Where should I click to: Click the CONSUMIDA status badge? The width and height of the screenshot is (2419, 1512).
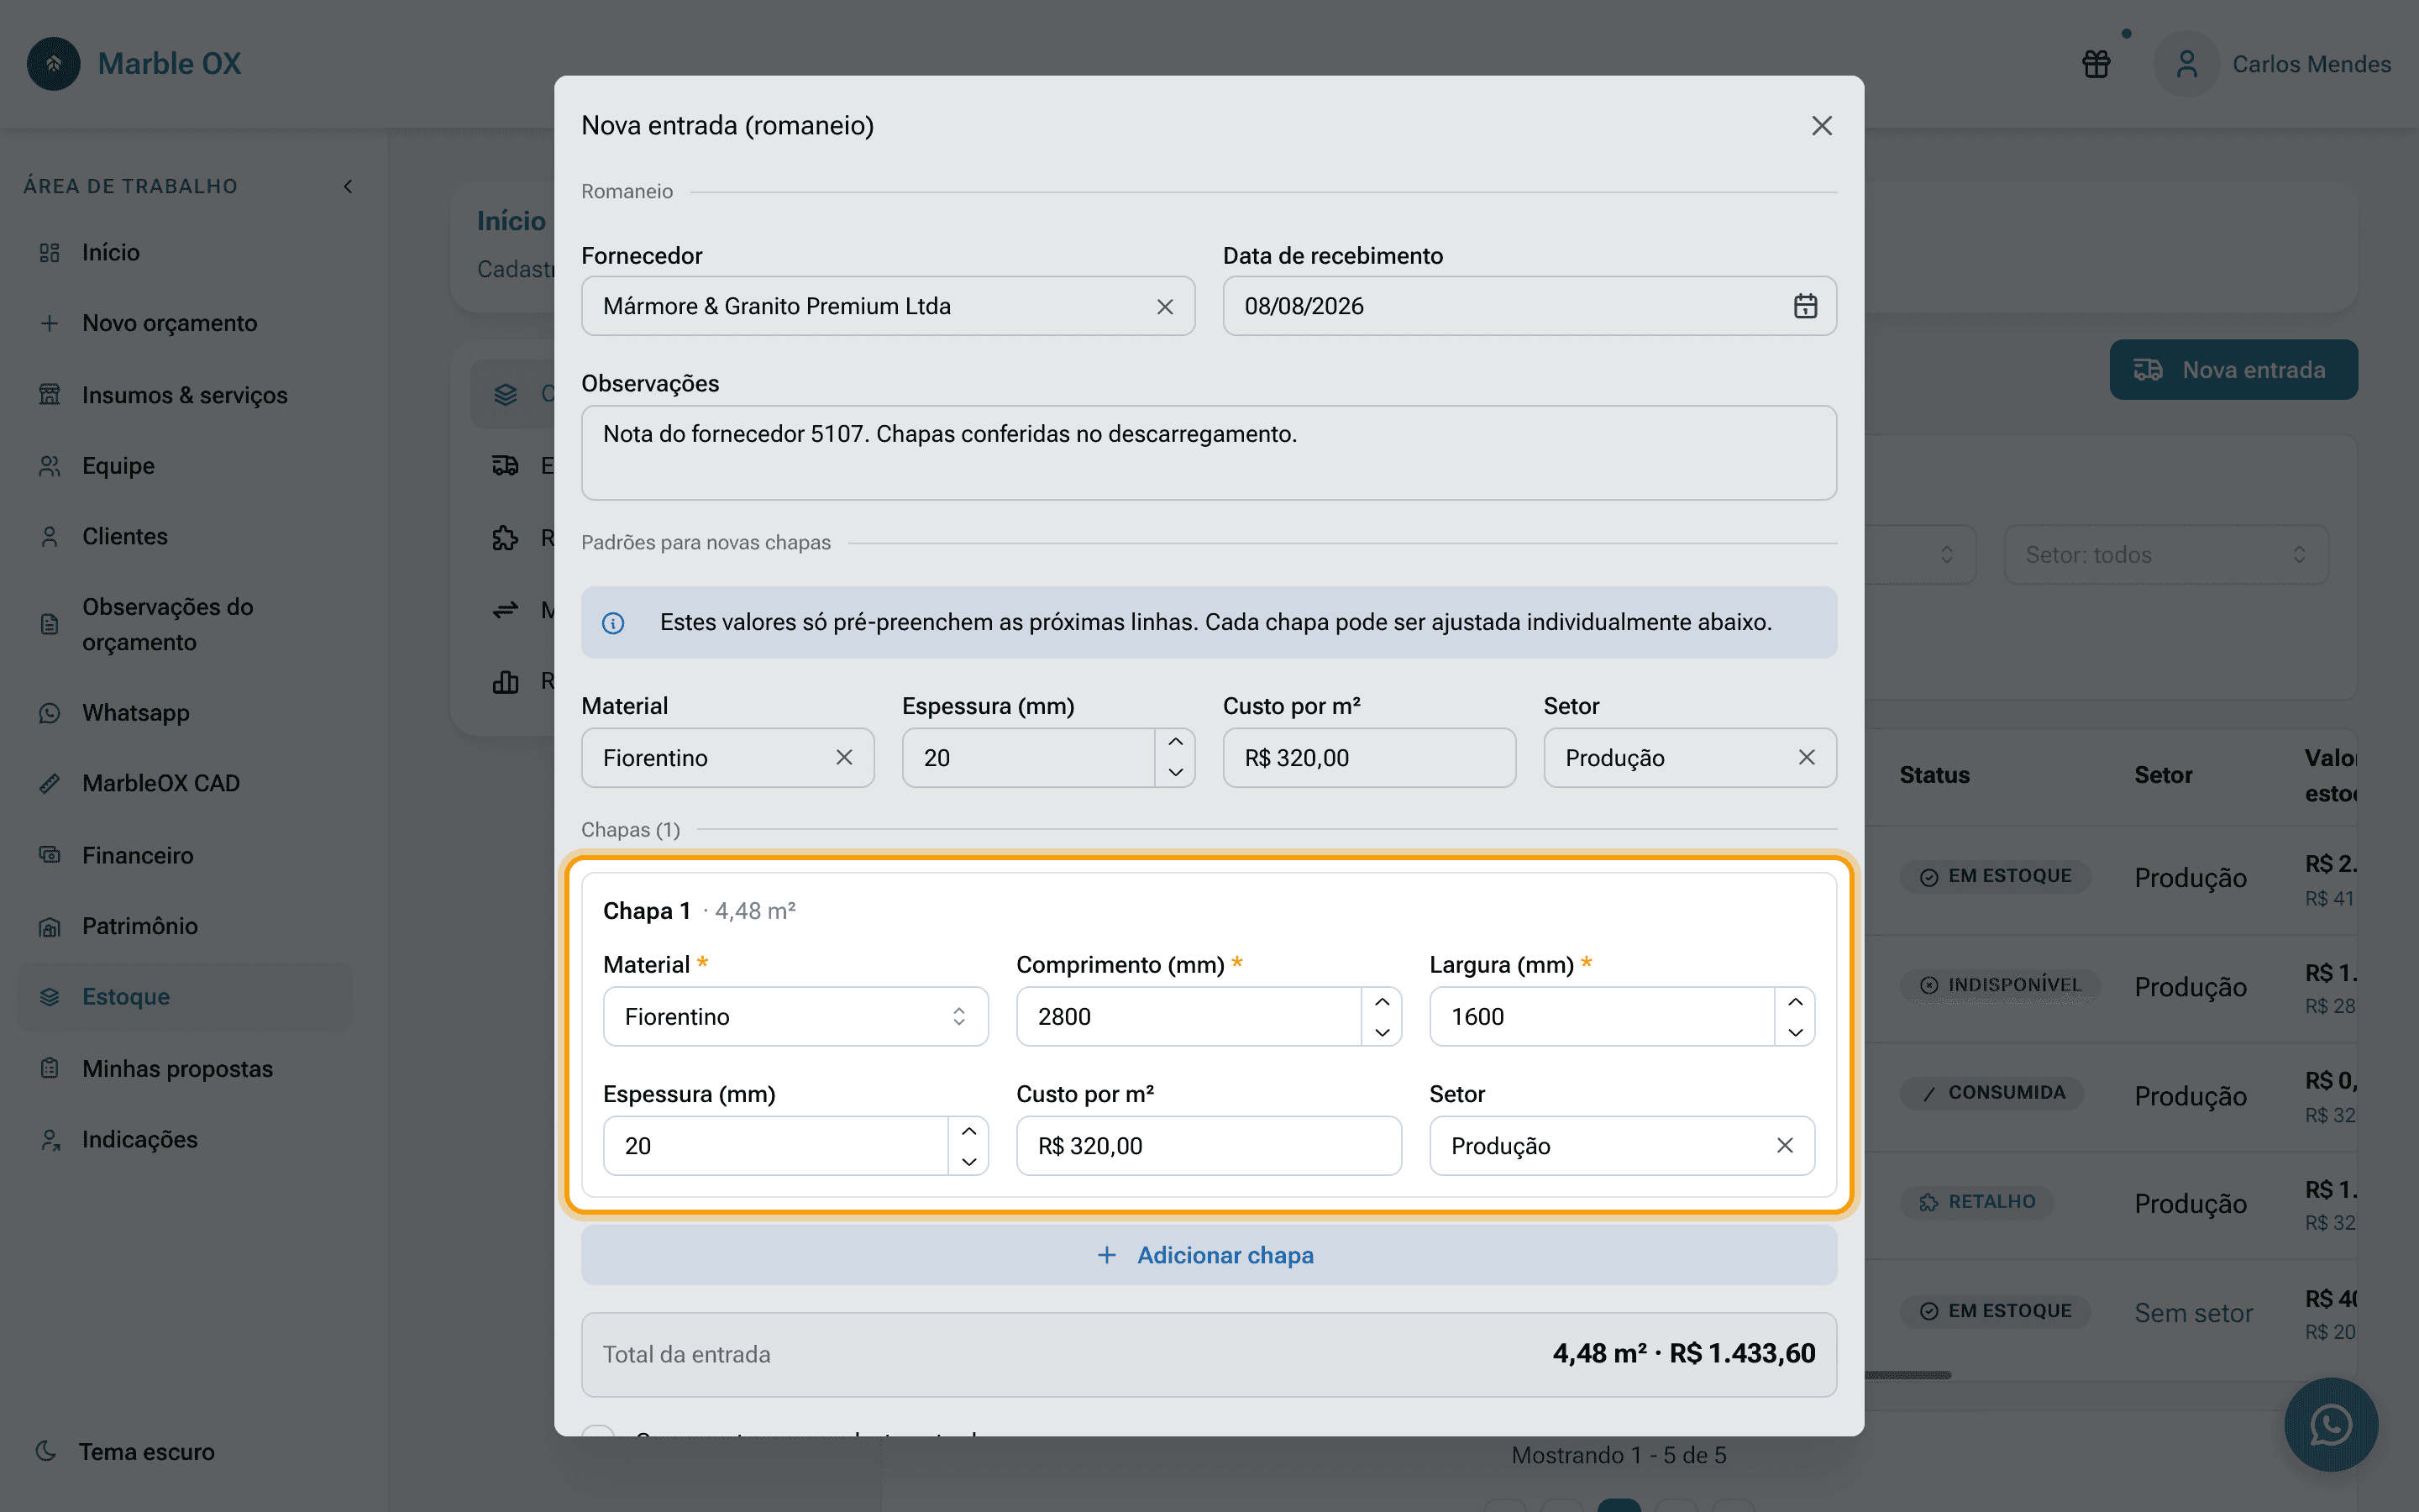[x=1992, y=1093]
